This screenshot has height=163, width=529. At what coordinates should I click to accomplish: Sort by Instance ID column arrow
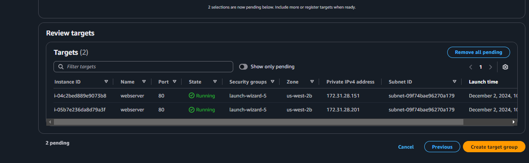106,82
